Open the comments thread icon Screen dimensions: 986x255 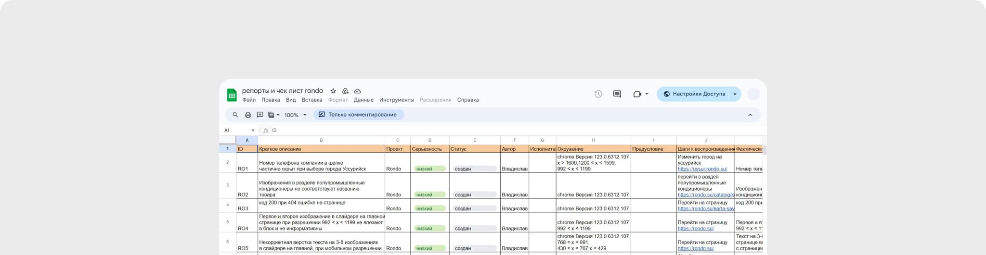tap(617, 94)
